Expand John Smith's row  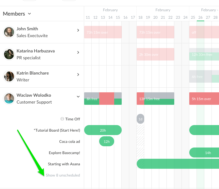[78, 30]
